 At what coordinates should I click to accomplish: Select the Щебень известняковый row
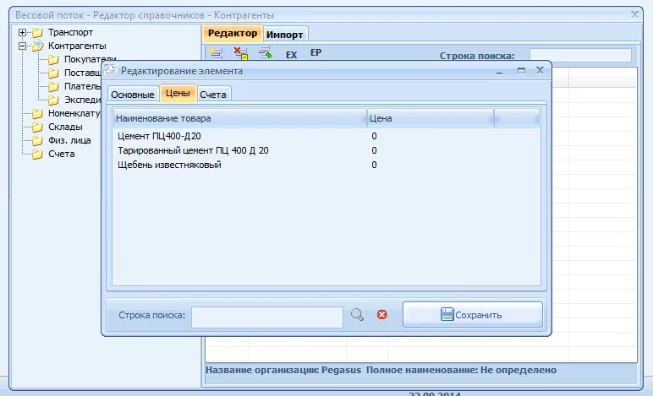pyautogui.click(x=168, y=165)
